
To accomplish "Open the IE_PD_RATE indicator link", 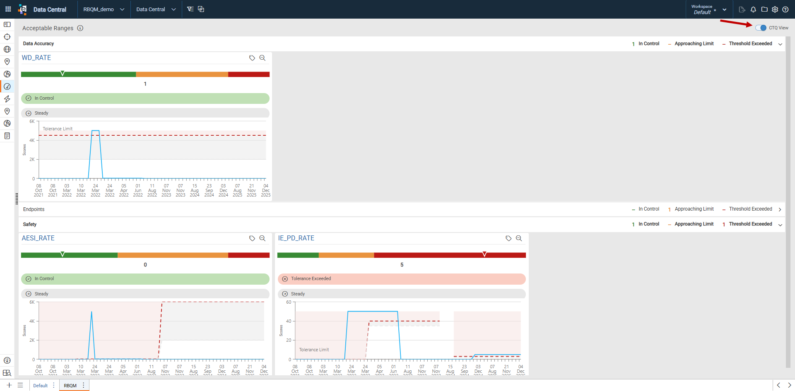I will coord(296,238).
